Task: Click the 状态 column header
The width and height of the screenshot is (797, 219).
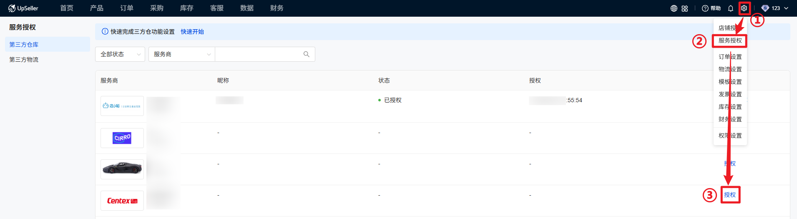Action: (x=384, y=81)
